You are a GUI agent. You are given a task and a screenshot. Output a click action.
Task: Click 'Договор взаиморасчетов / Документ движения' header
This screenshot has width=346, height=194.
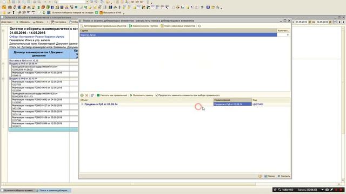click(38, 54)
